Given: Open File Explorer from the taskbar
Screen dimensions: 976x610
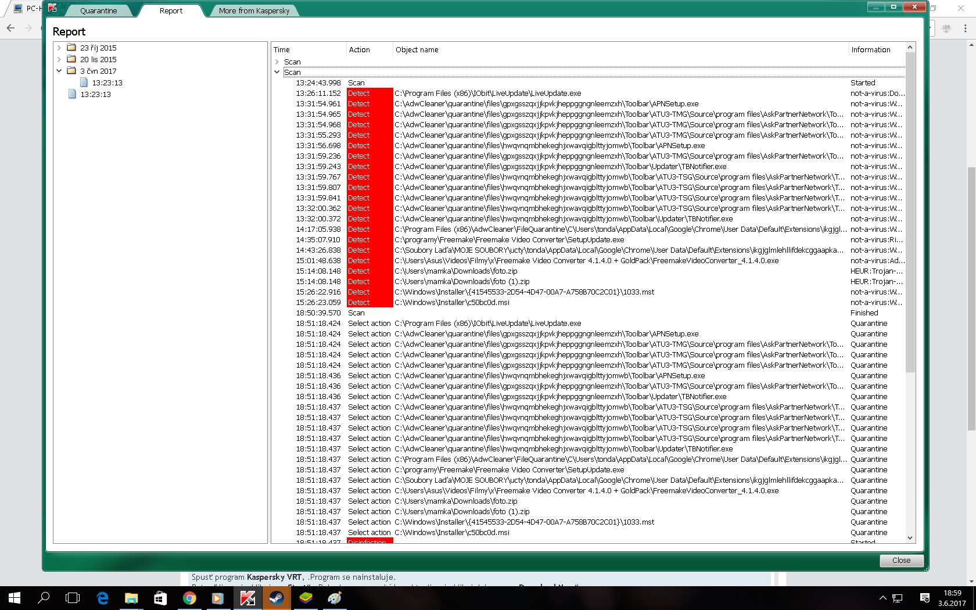Looking at the screenshot, I should 131,598.
